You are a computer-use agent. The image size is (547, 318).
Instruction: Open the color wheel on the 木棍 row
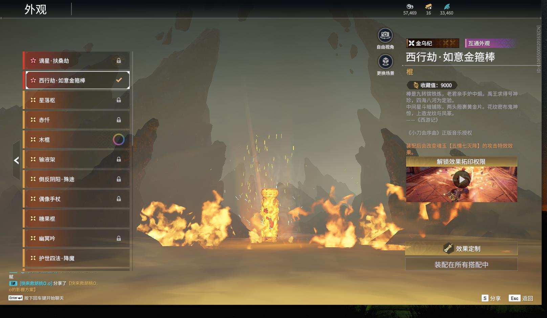pyautogui.click(x=118, y=140)
